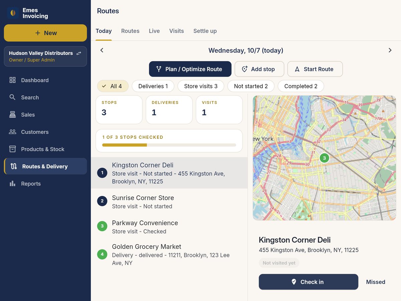Click the Wednesday, 10/7 (today) date heading

click(x=246, y=51)
